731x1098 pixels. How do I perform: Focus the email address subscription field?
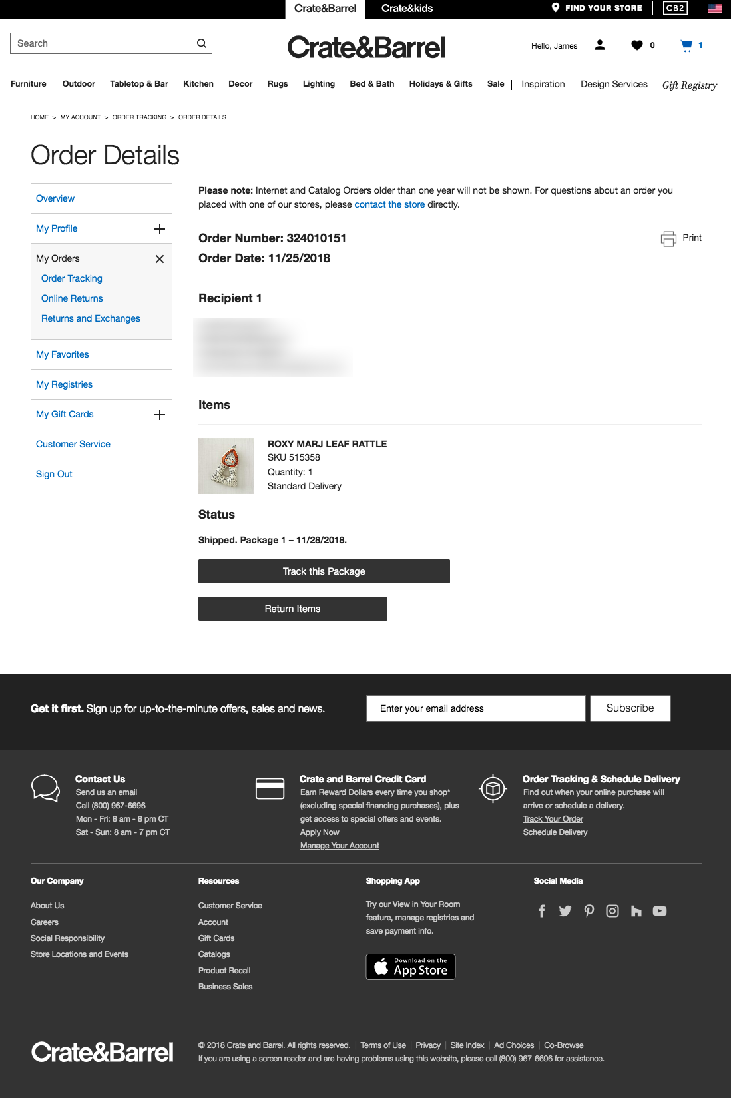tap(476, 708)
